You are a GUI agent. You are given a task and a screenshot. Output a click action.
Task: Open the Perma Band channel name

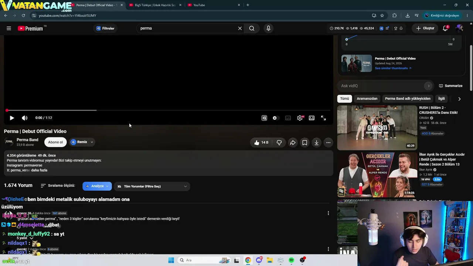(x=27, y=140)
